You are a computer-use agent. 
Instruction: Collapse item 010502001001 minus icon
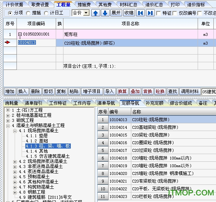pyautogui.click(x=20, y=34)
